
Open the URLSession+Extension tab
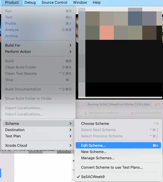(x=102, y=113)
